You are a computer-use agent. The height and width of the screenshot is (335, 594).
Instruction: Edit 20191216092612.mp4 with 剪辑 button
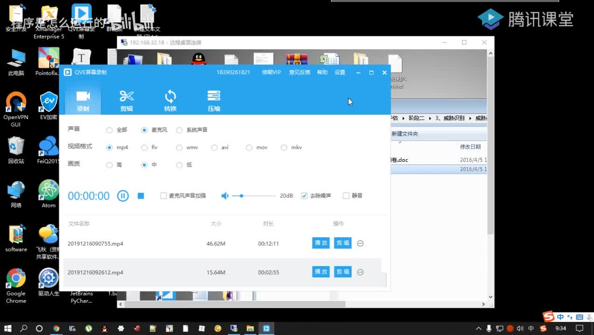343,272
